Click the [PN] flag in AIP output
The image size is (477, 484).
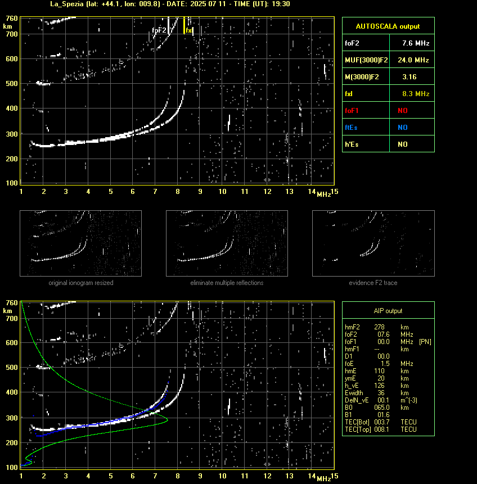(425, 342)
